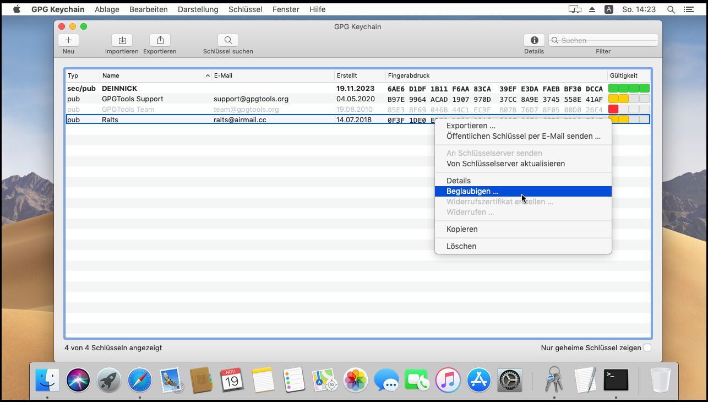Open Safari from the Dock
The height and width of the screenshot is (402, 708).
point(140,380)
